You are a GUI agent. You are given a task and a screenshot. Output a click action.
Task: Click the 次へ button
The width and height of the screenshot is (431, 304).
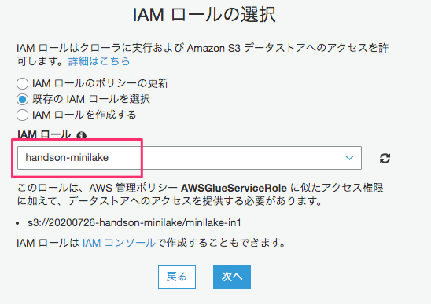coord(232,277)
